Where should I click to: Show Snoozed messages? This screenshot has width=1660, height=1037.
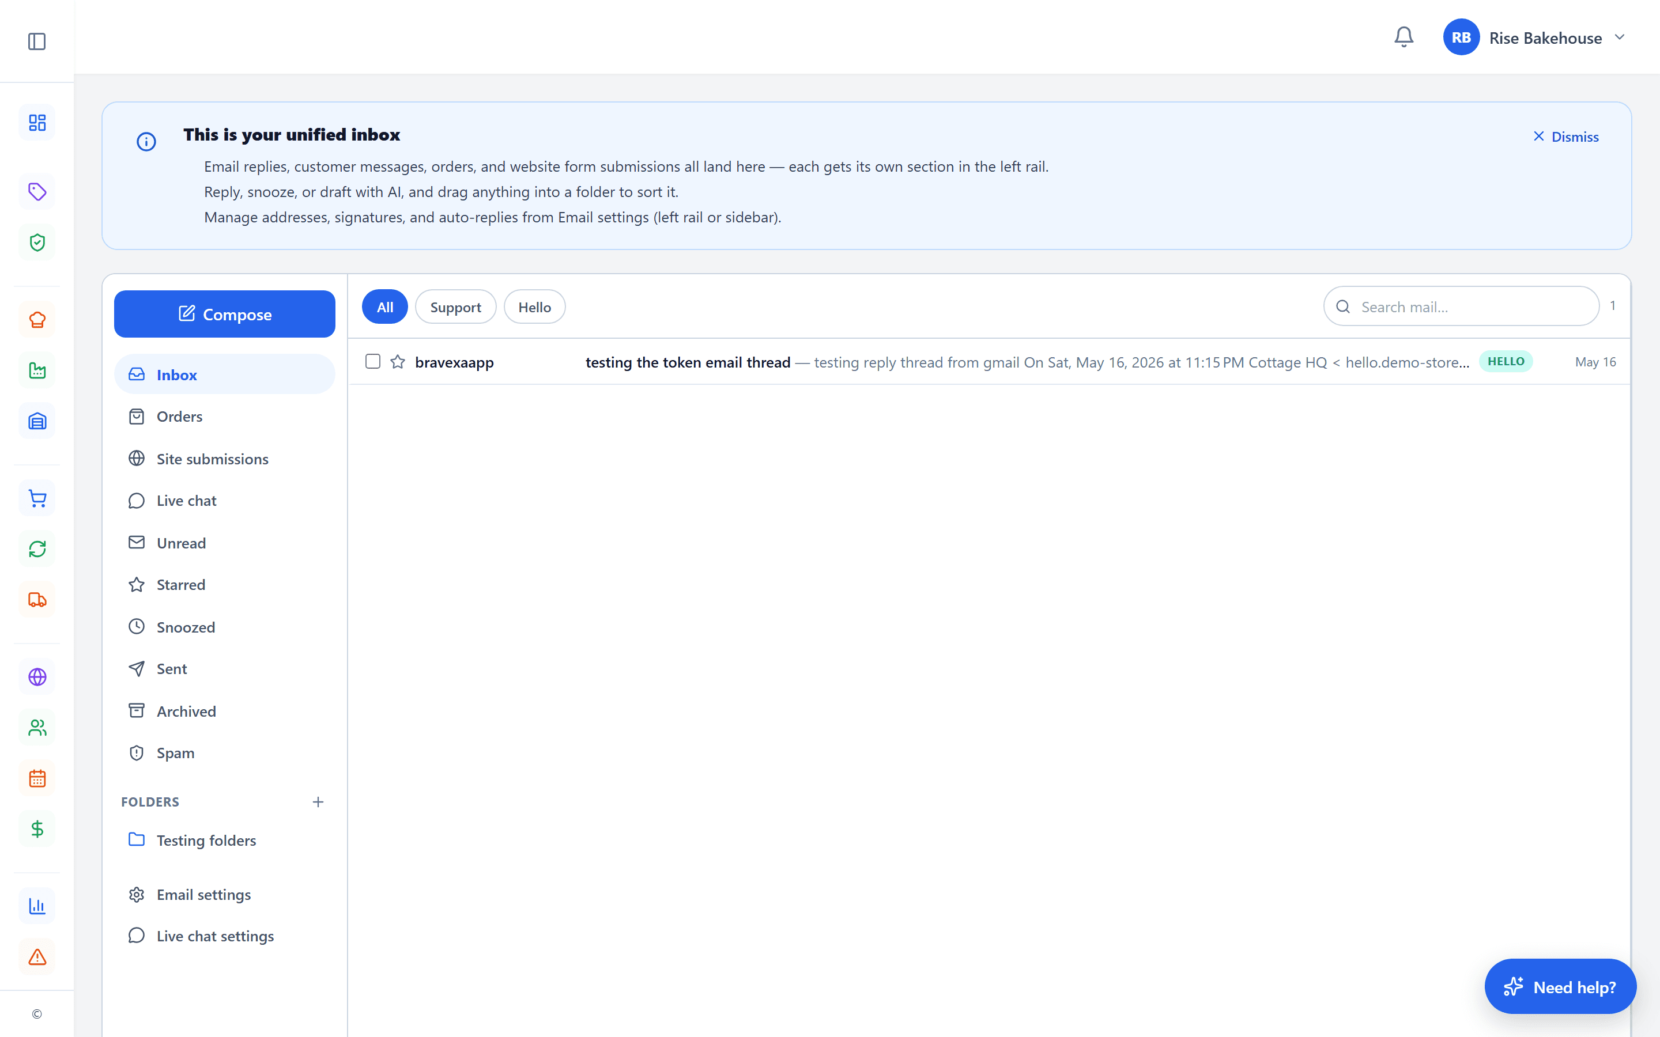[224, 627]
